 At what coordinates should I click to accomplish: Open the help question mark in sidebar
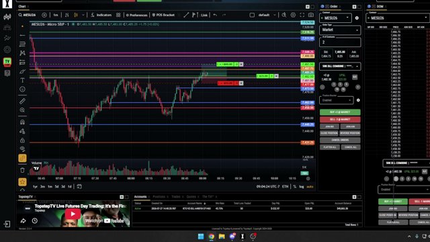click(x=7, y=73)
